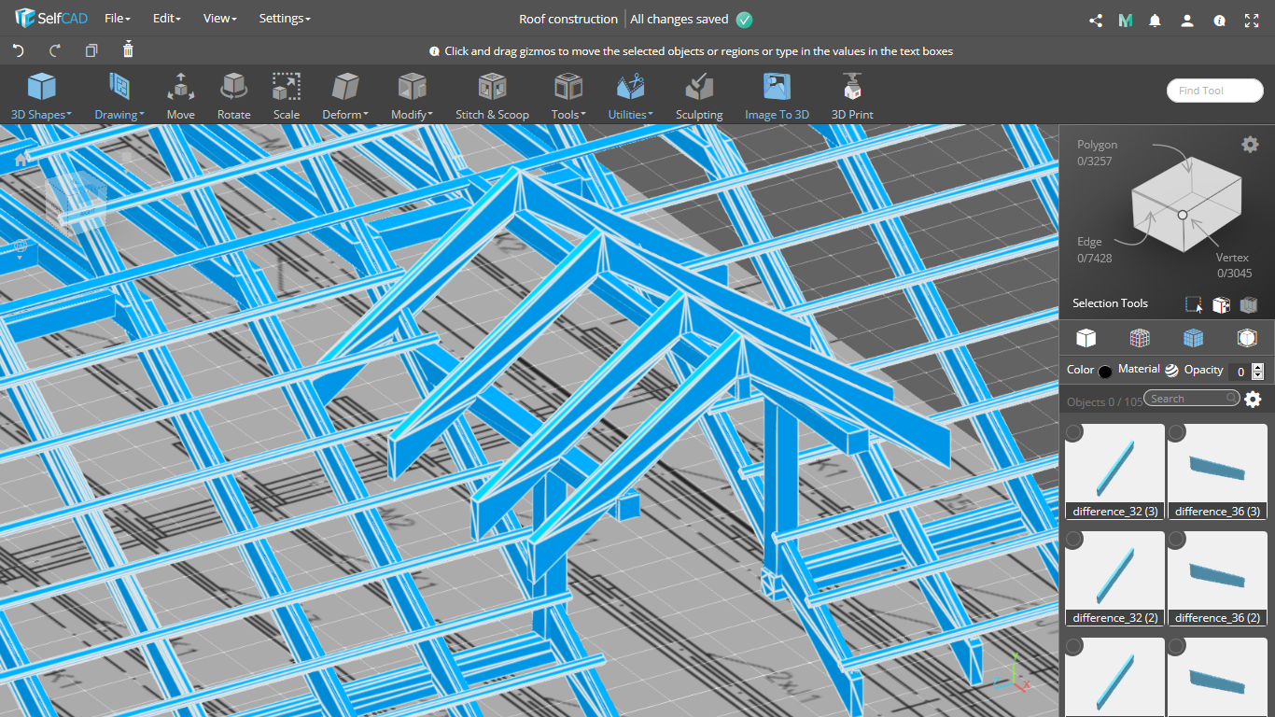Select the Move tool
This screenshot has height=717, width=1275.
pos(181,96)
